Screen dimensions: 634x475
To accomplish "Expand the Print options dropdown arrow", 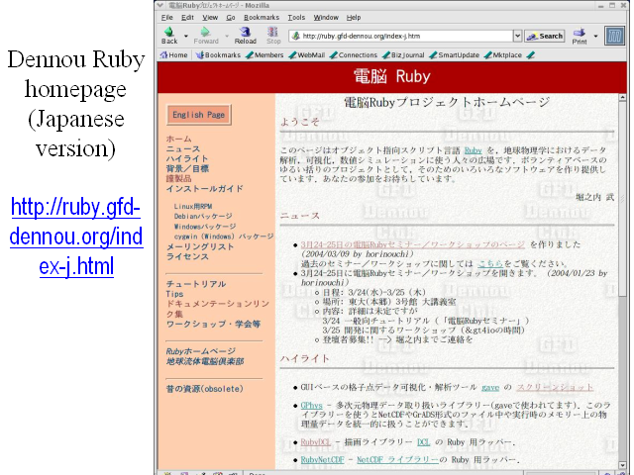I will (x=595, y=36).
